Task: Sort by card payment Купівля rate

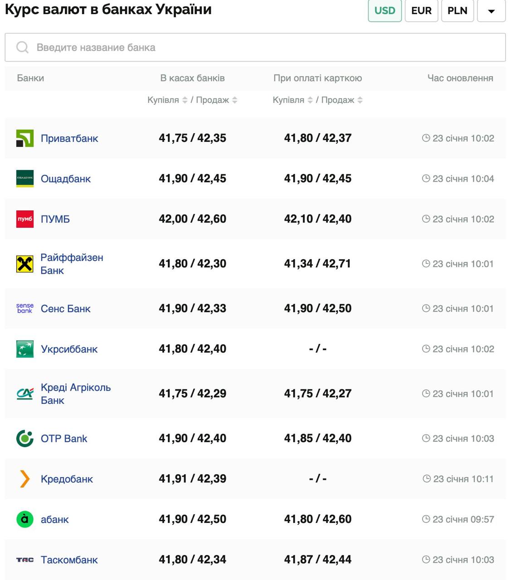Action: [310, 100]
